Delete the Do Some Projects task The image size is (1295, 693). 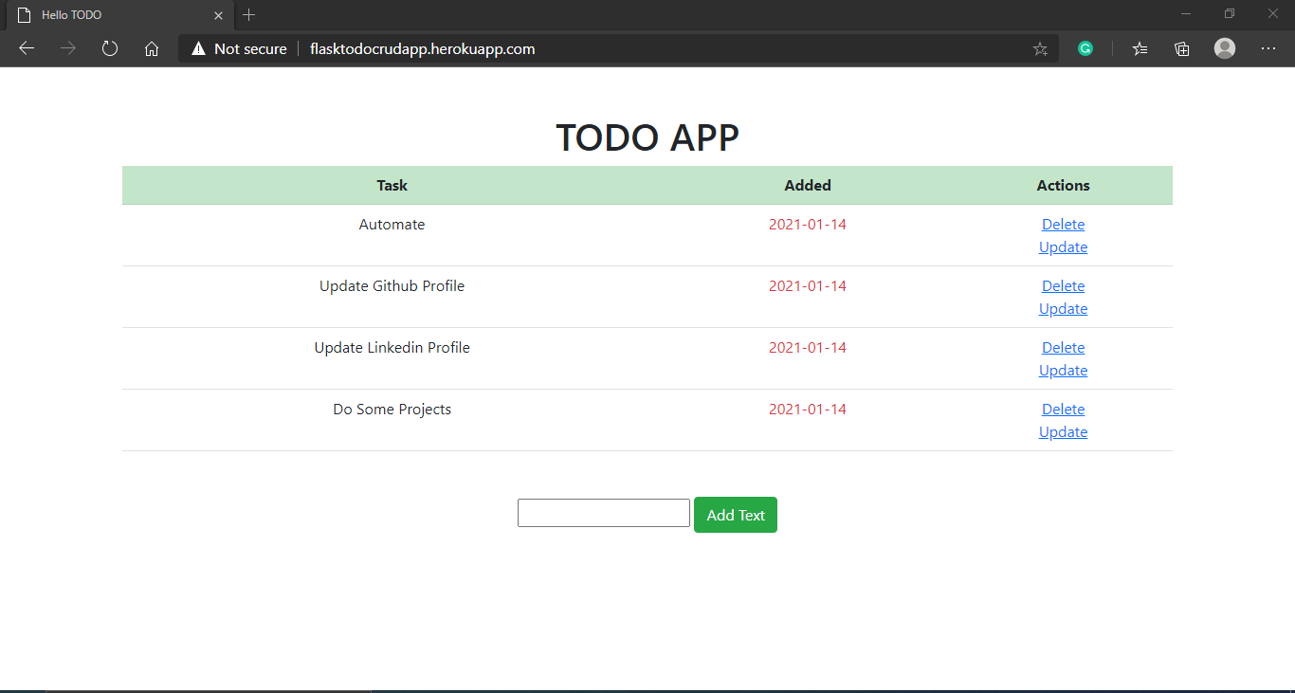(x=1063, y=409)
